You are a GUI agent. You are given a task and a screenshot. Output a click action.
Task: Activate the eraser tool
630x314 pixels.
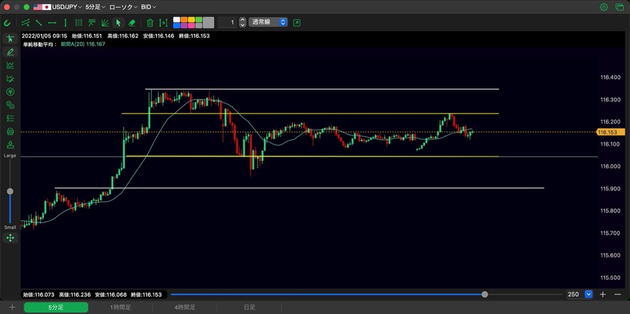(132, 23)
